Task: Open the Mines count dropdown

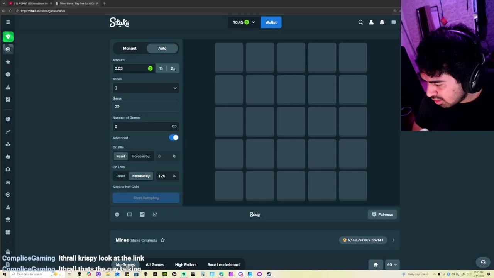Action: coord(146,88)
